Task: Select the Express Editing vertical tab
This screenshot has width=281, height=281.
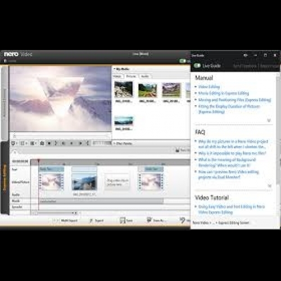Action: point(4,178)
